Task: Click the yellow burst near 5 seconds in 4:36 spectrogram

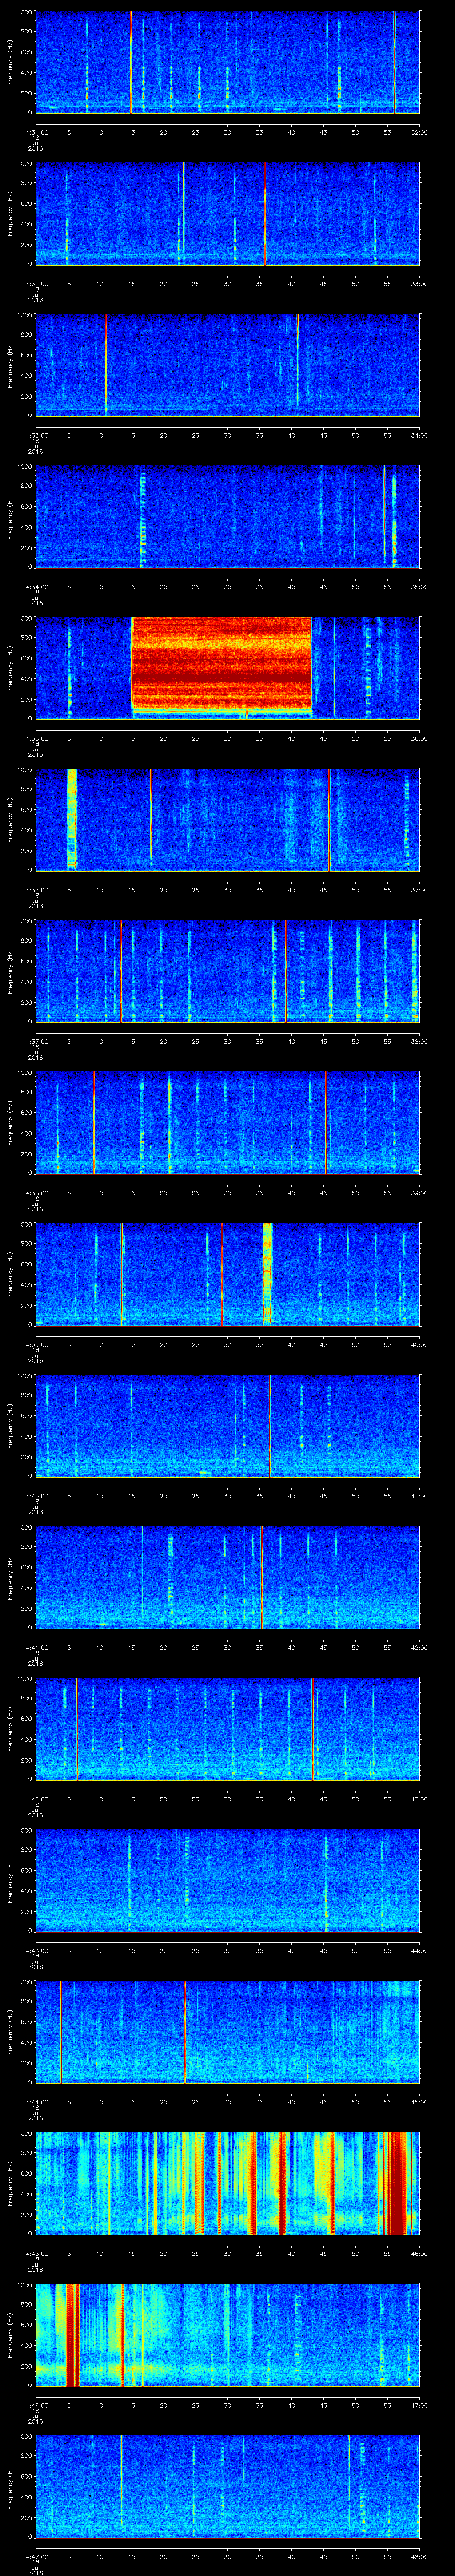Action: [72, 819]
